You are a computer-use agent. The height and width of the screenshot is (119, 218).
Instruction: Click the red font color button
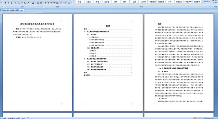(x=33, y=3)
